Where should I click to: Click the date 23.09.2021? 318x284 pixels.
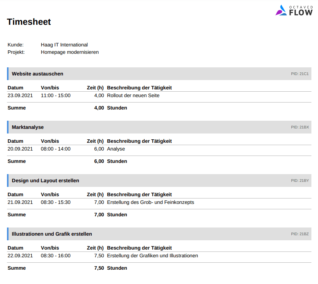(x=20, y=96)
